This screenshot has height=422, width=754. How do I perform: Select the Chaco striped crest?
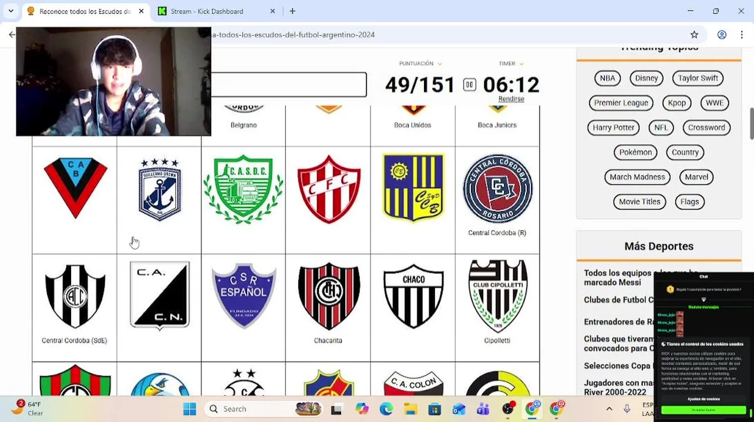[x=413, y=296]
